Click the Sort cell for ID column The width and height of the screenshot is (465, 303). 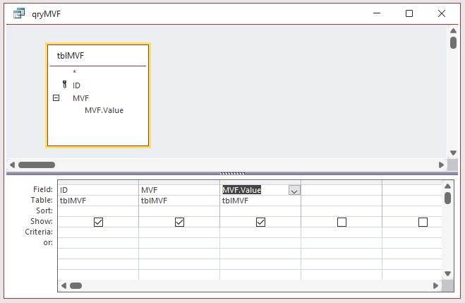pyautogui.click(x=98, y=211)
